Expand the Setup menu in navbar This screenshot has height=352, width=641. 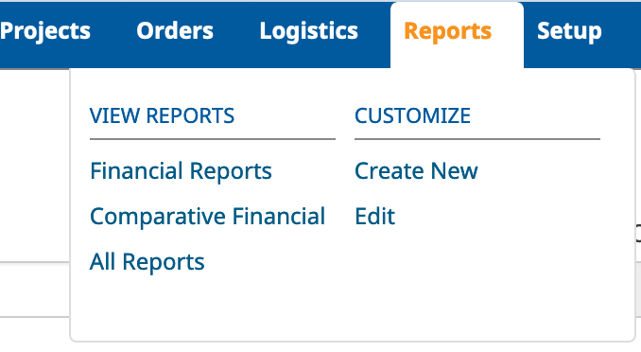[x=569, y=31]
